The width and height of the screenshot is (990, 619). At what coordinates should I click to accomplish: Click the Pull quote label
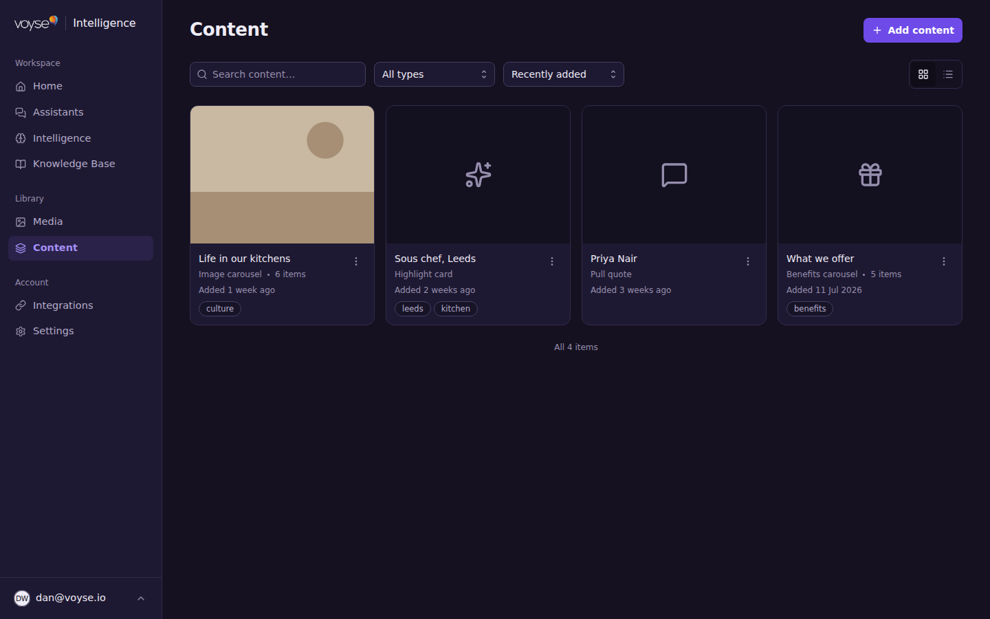611,274
